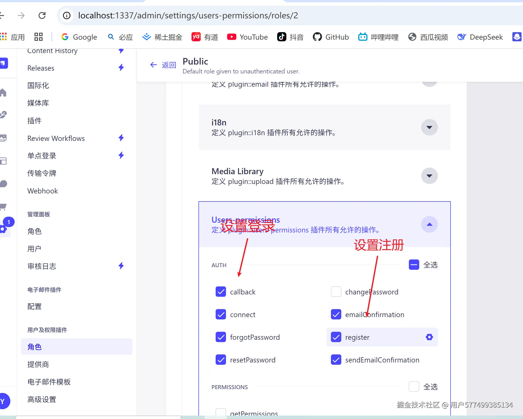Screen dimensions: 523x419
Task: Uncheck the register permission
Action: pyautogui.click(x=336, y=337)
